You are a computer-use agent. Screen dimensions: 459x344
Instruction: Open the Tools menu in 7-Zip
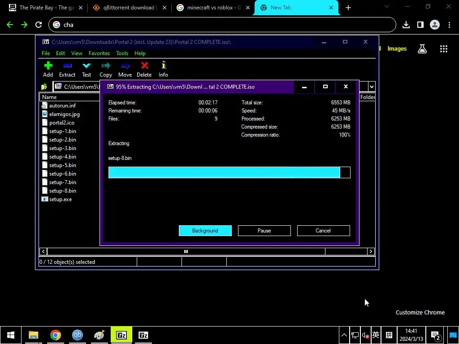pos(122,53)
